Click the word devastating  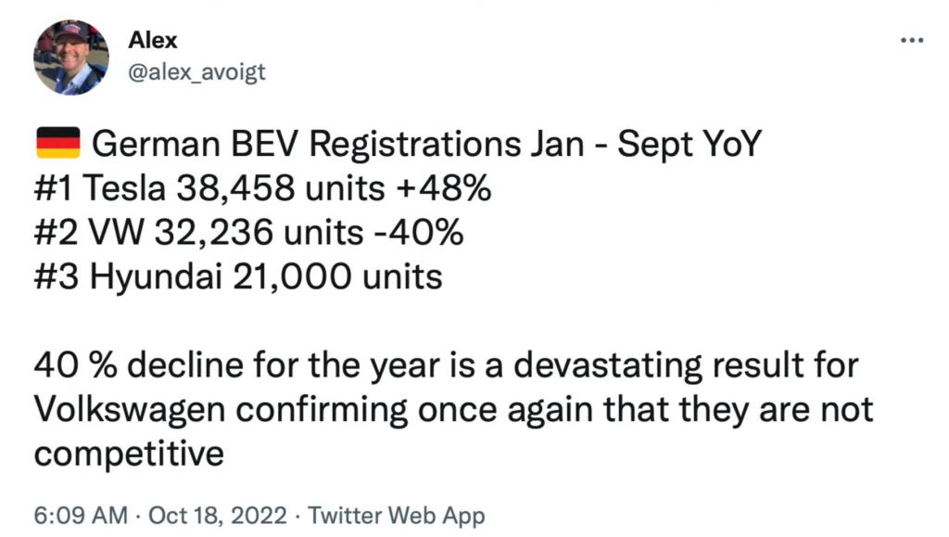click(608, 365)
